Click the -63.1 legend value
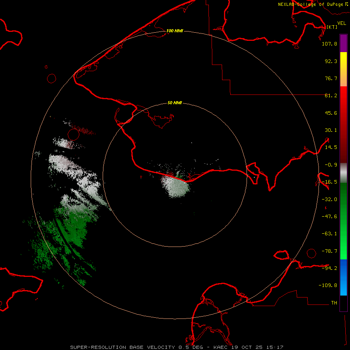This screenshot has width=350, height=350. coord(329,234)
